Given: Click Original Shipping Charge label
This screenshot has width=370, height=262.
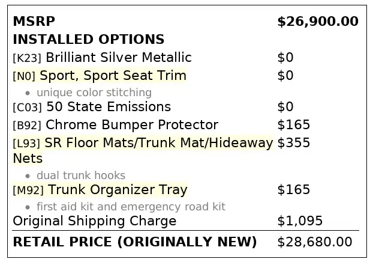Looking at the screenshot, I should (95, 221).
